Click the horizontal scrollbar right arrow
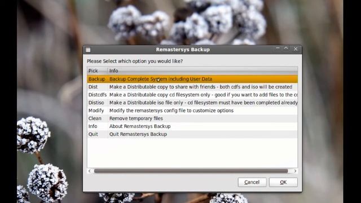 coord(295,171)
